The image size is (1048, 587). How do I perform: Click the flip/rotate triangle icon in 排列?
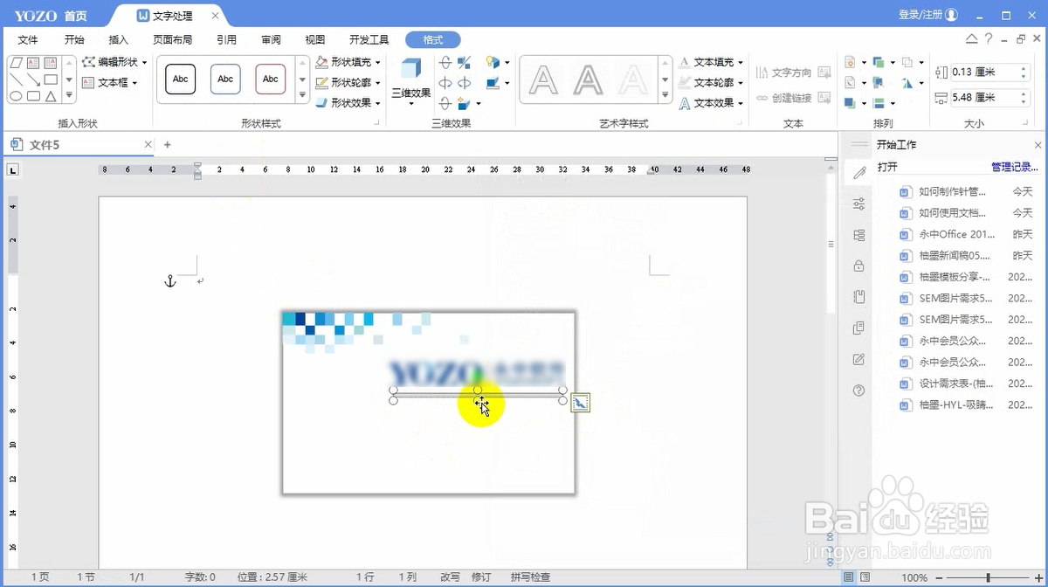pyautogui.click(x=907, y=83)
